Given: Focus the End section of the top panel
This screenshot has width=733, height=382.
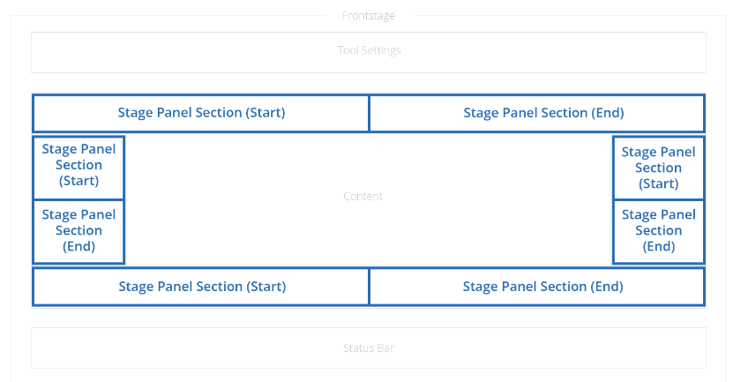Looking at the screenshot, I should point(536,113).
